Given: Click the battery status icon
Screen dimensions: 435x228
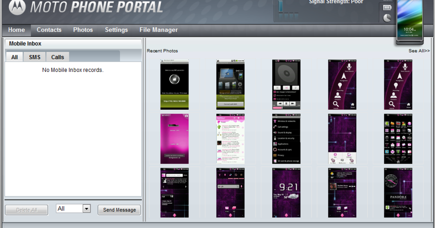Looking at the screenshot, I should pos(388,8).
